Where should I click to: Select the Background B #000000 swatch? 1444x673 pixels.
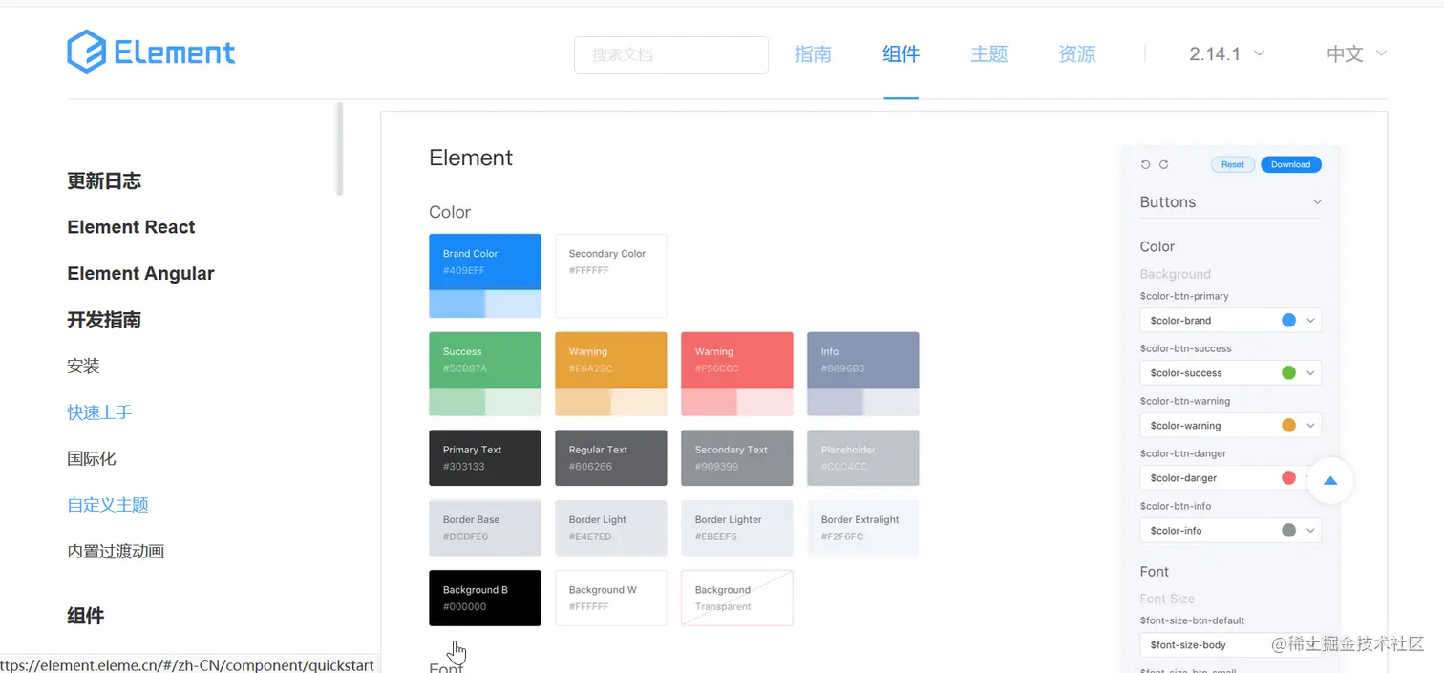[x=485, y=599]
